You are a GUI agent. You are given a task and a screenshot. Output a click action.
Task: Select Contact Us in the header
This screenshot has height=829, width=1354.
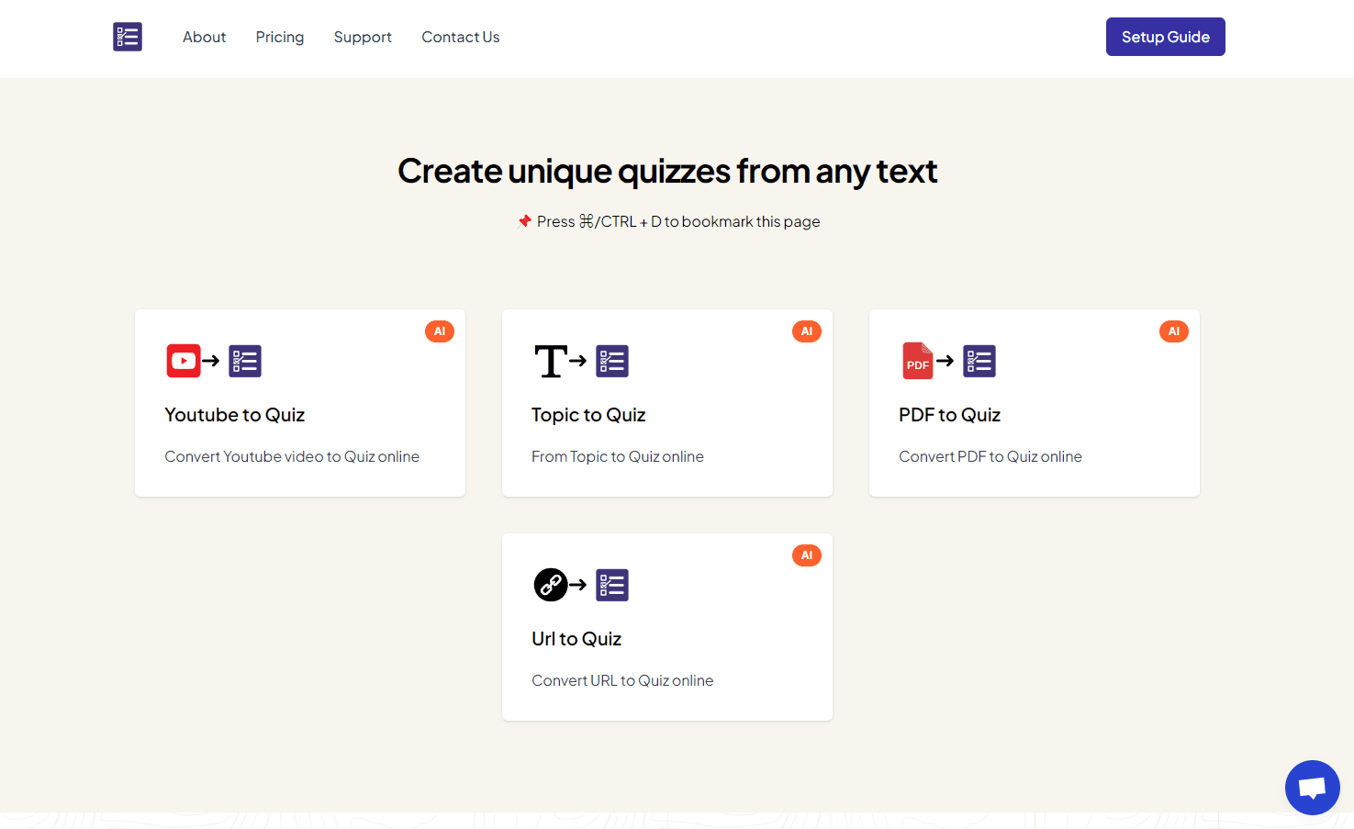click(461, 37)
